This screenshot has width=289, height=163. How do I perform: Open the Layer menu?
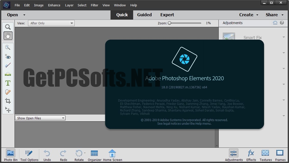click(x=69, y=5)
